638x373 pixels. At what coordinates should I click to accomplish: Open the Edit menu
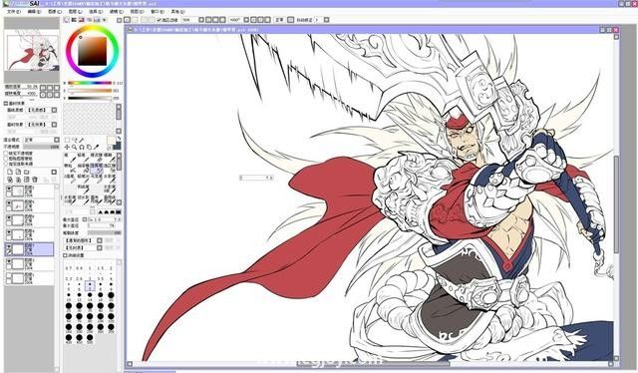pos(34,12)
